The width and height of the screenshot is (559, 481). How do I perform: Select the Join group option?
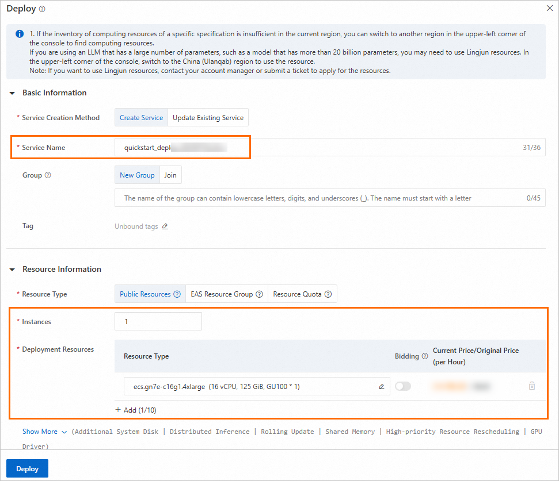tap(170, 175)
